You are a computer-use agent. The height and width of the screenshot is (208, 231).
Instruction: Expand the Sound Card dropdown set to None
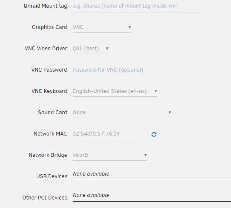click(122, 113)
